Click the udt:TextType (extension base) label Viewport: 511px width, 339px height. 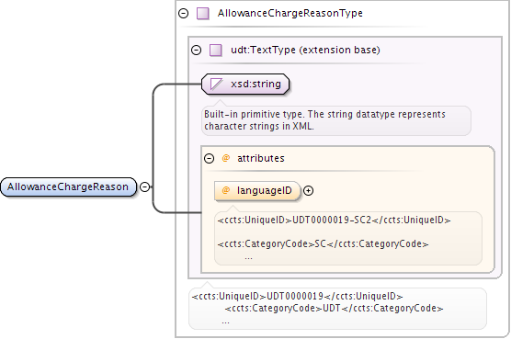pyautogui.click(x=305, y=51)
